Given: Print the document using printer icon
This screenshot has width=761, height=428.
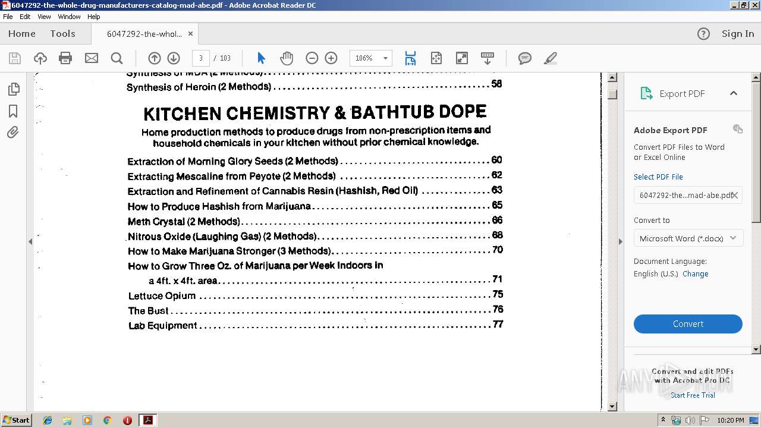Looking at the screenshot, I should point(65,58).
